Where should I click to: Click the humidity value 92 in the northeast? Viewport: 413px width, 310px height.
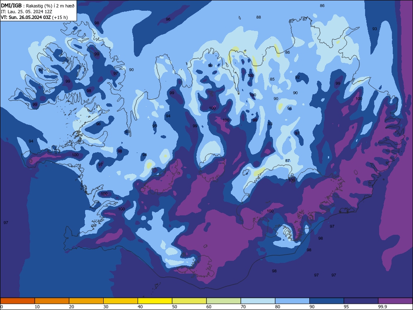click(297, 77)
